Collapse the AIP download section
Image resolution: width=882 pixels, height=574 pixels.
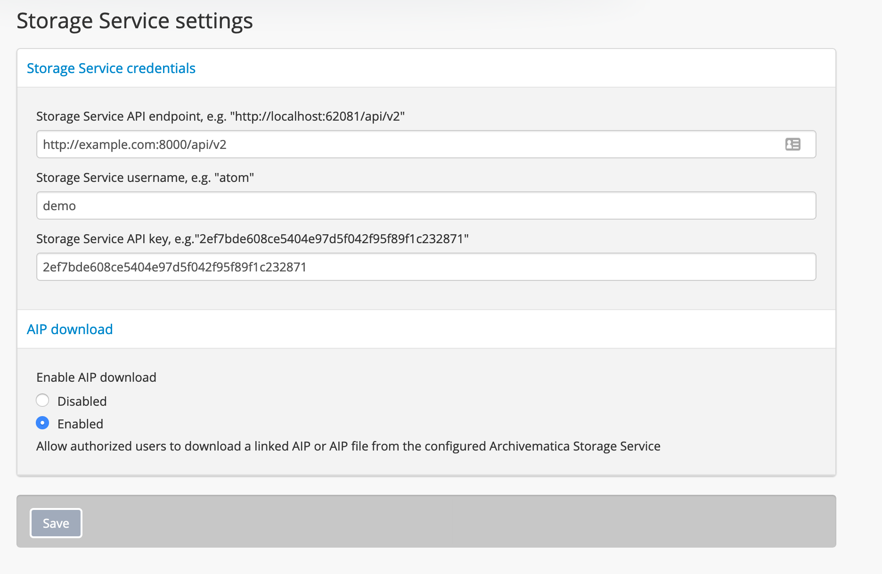(x=70, y=329)
